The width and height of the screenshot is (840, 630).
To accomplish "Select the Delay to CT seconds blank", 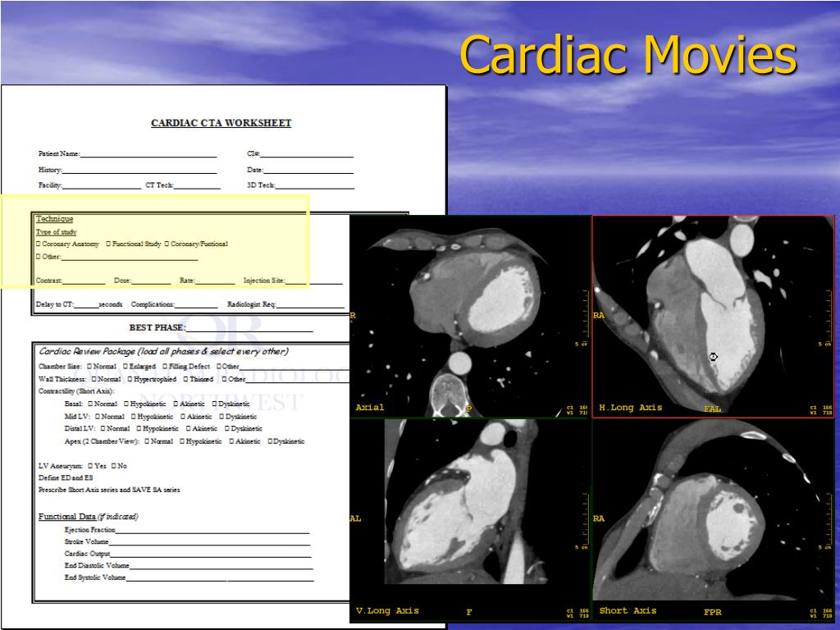I will pos(87,306).
